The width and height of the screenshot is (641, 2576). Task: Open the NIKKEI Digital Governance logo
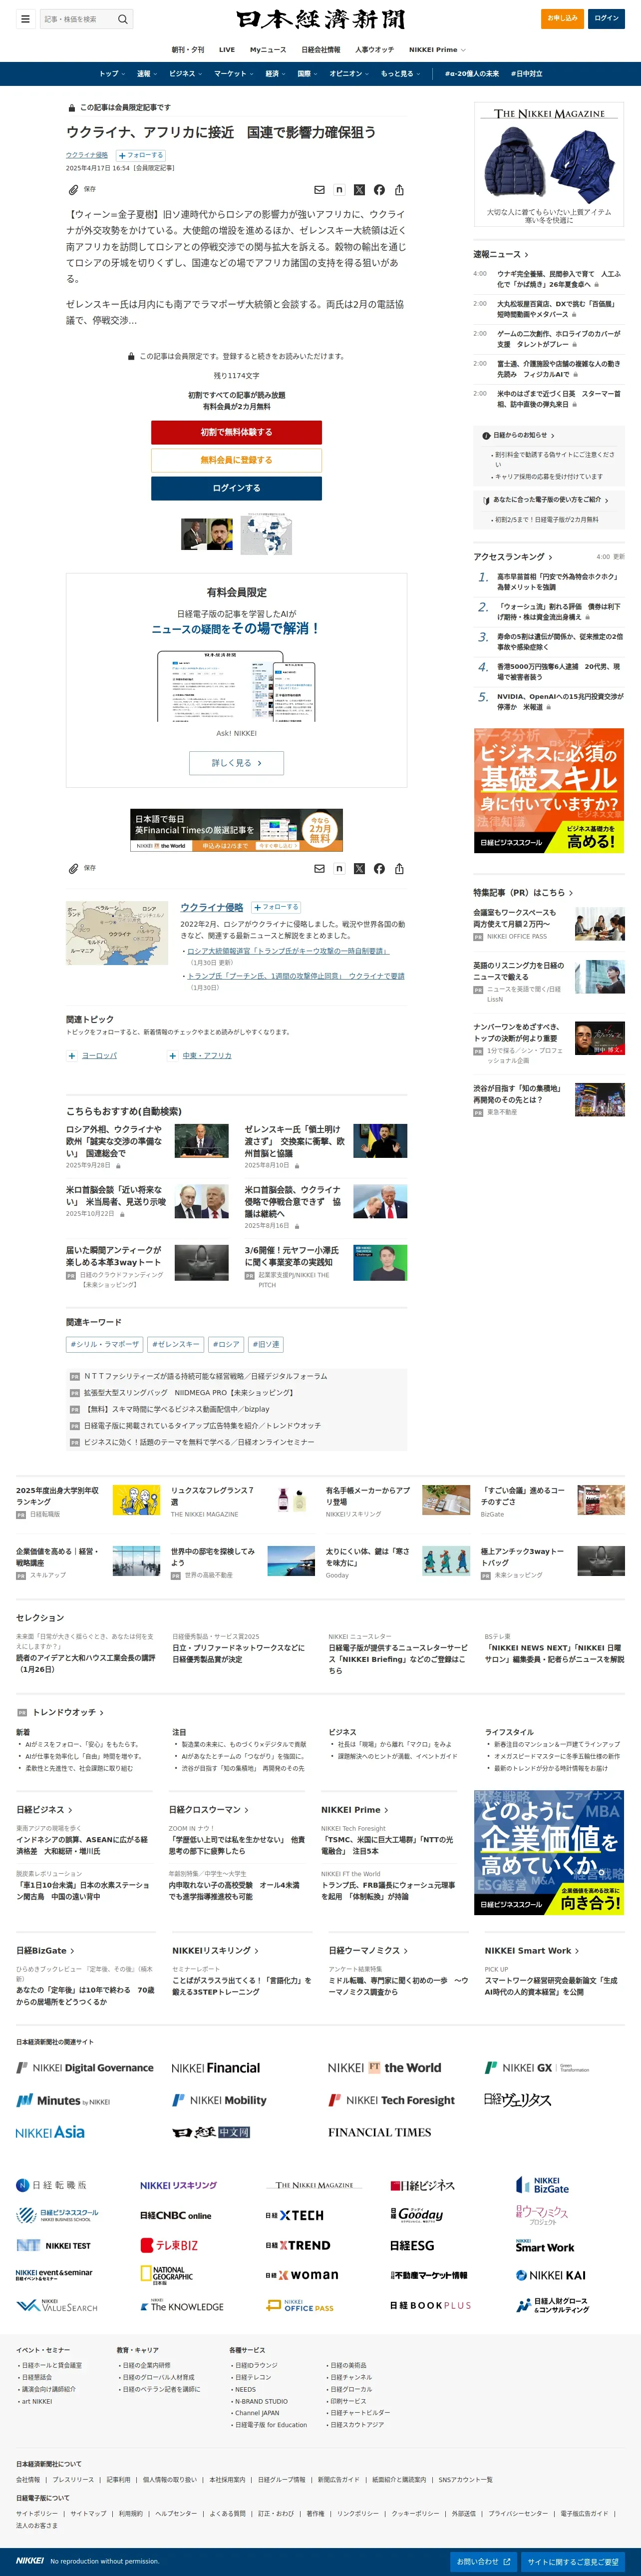tap(85, 2067)
